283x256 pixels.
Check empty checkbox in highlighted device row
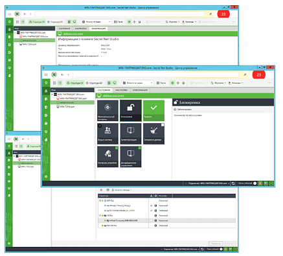point(152,220)
